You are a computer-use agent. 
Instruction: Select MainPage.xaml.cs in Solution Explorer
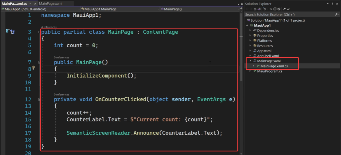tap(274, 66)
